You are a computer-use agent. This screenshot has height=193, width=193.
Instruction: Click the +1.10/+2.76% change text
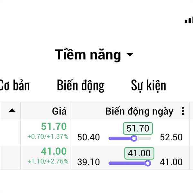pos(48,161)
